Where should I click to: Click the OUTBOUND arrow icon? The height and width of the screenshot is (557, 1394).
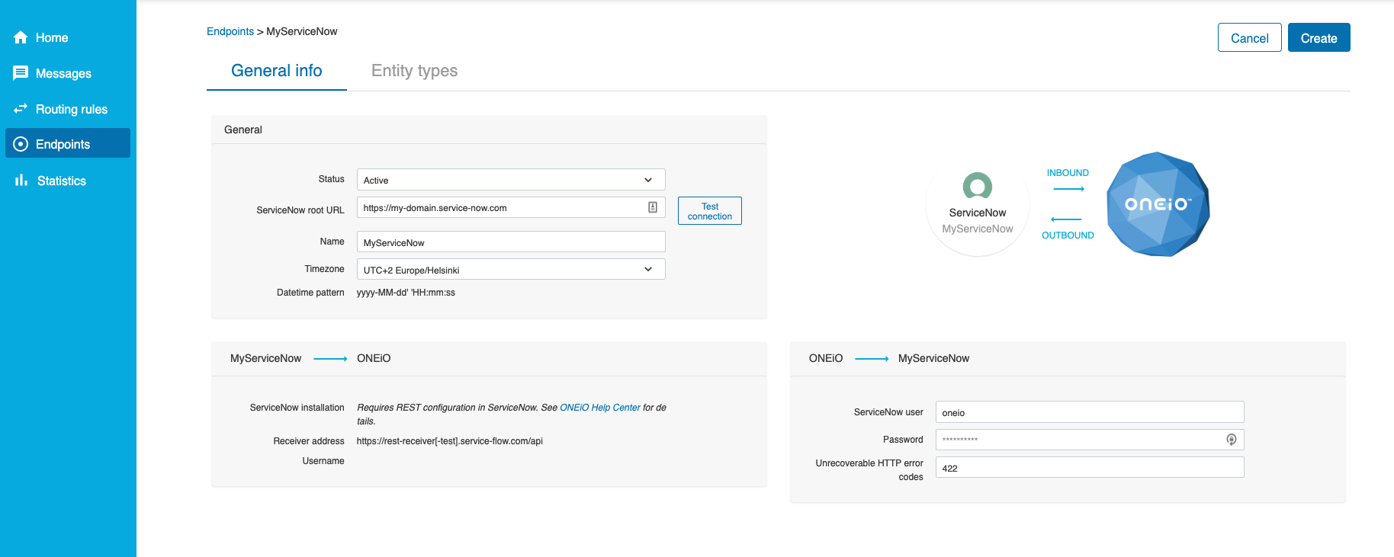[1066, 219]
